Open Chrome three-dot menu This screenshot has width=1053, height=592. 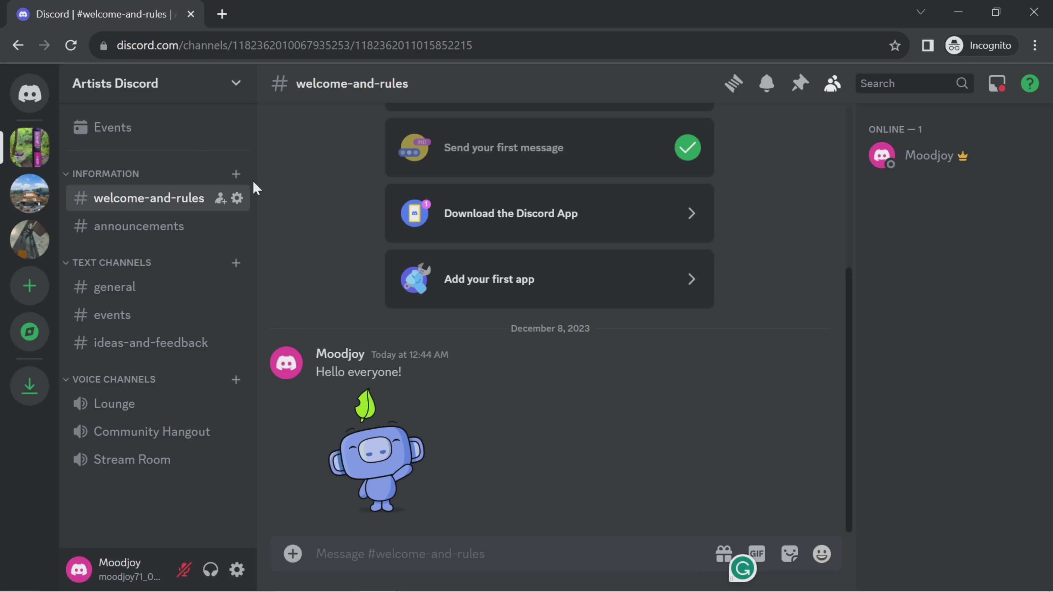1035,45
